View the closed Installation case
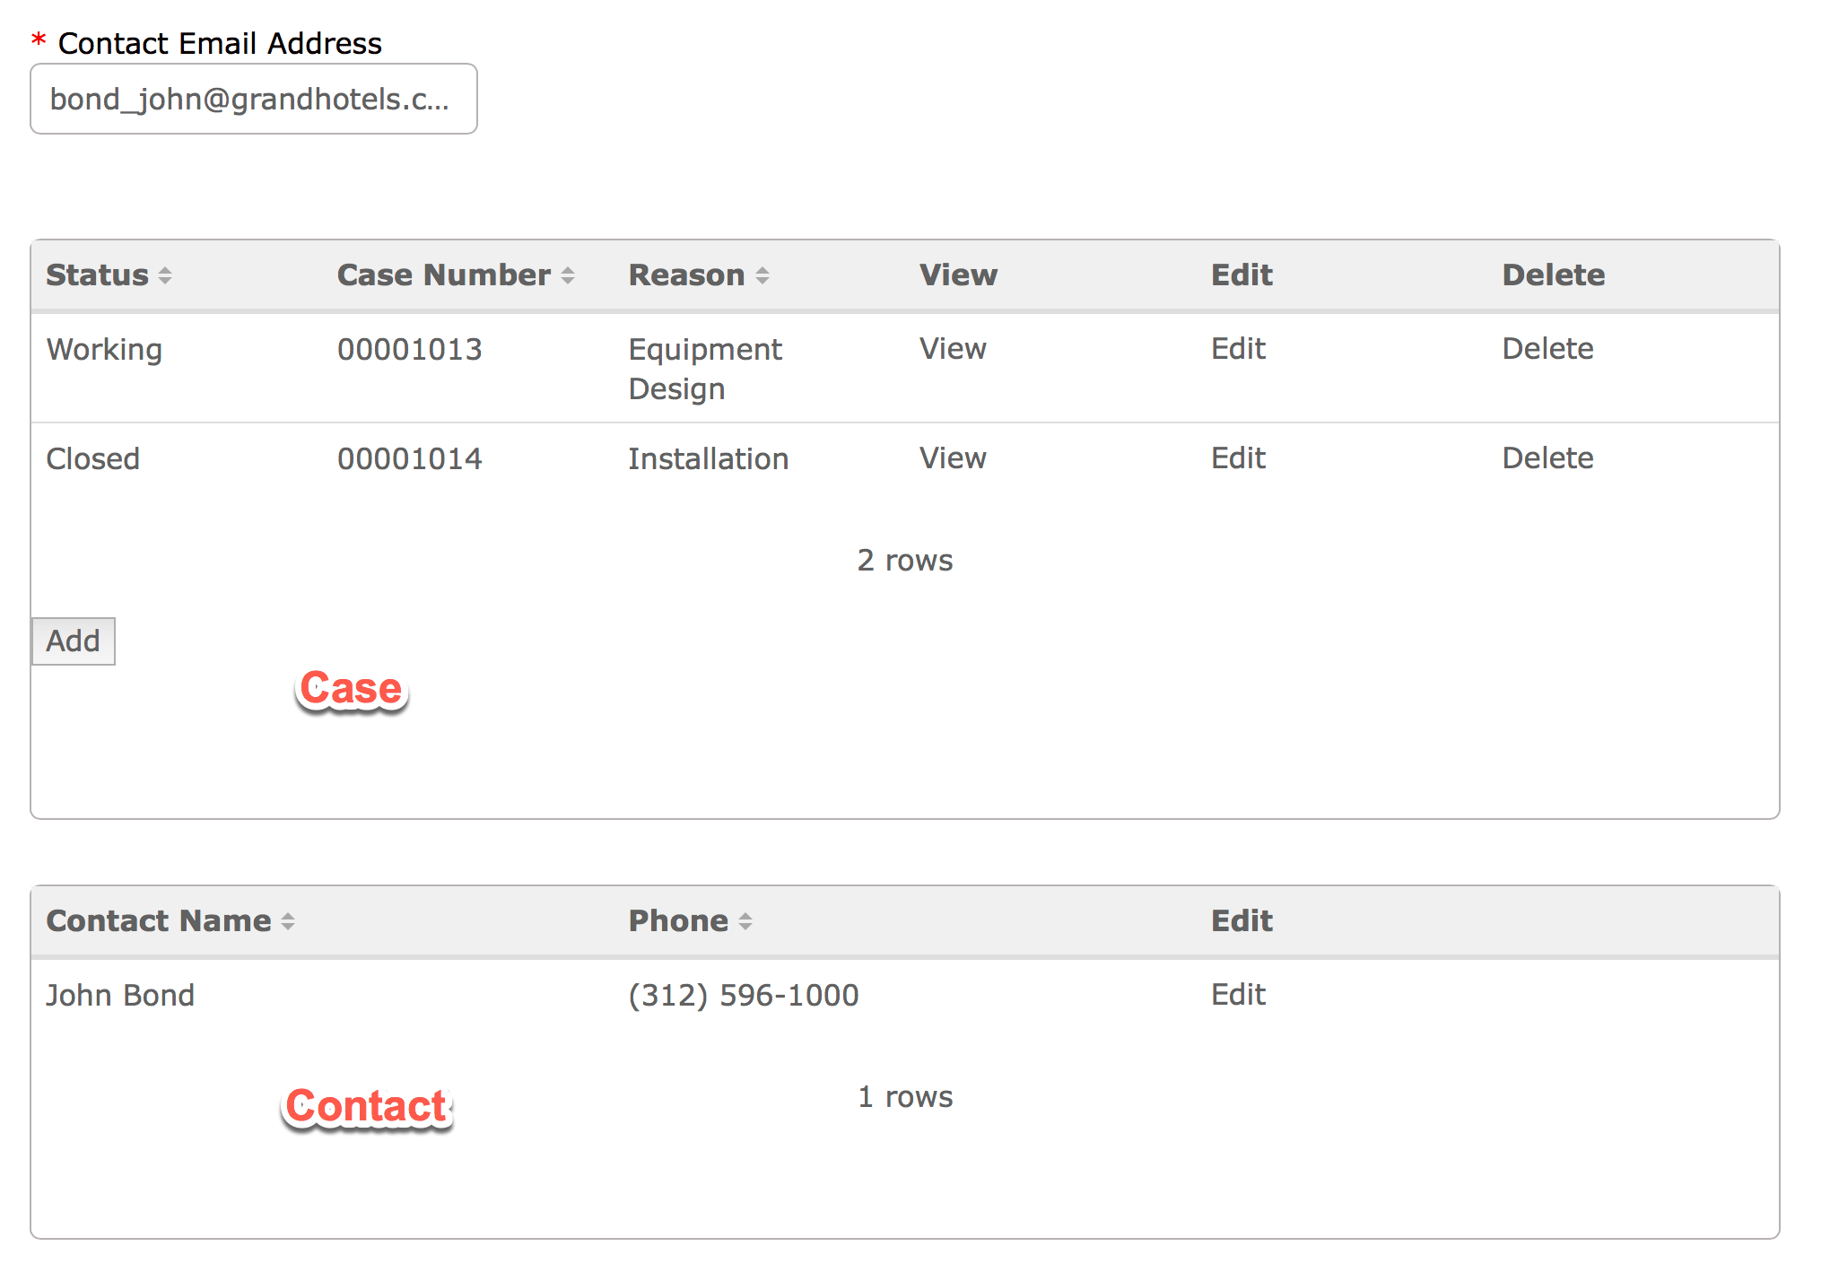The width and height of the screenshot is (1830, 1281). (953, 458)
